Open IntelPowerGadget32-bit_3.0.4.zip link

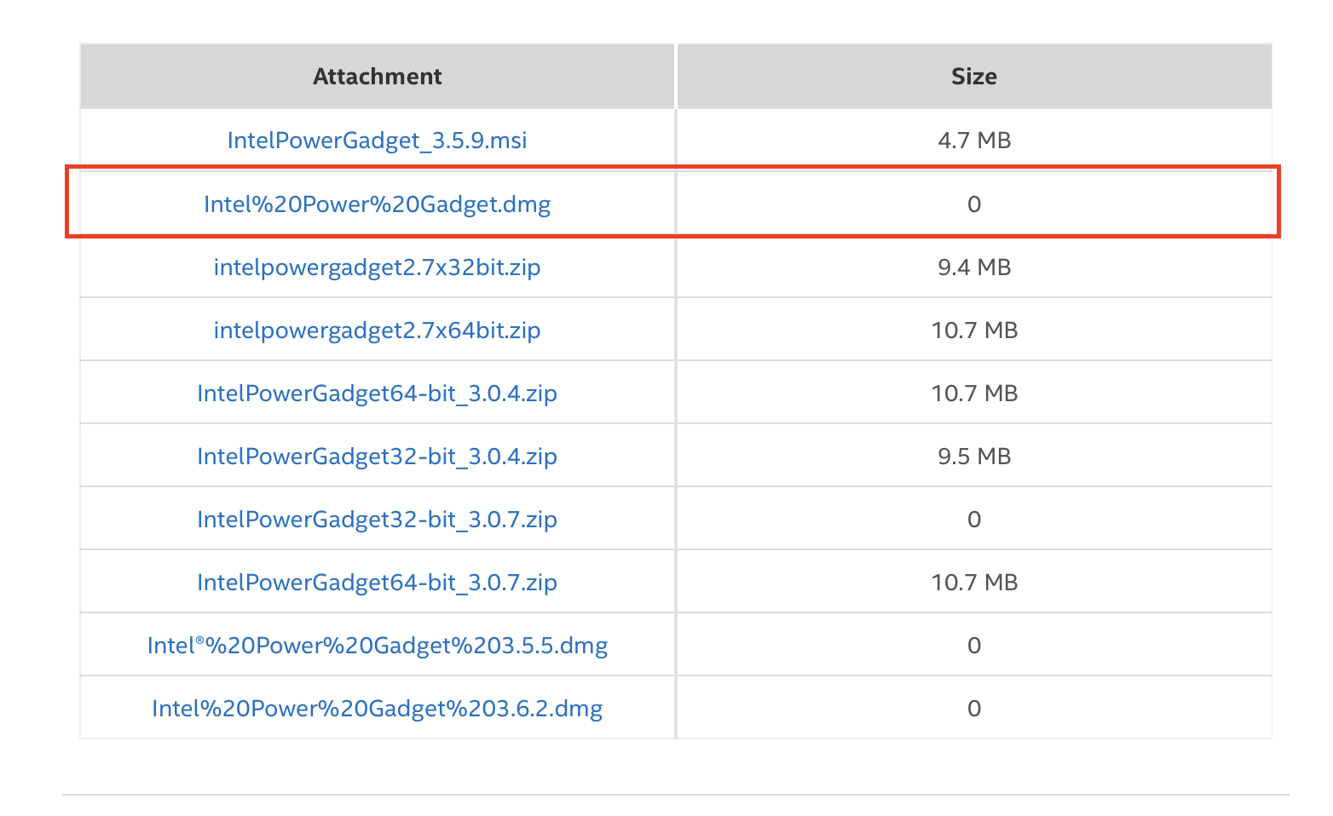377,457
